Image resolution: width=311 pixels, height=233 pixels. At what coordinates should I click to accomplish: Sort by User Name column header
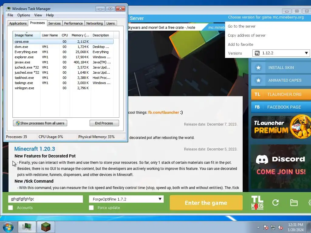pyautogui.click(x=50, y=35)
